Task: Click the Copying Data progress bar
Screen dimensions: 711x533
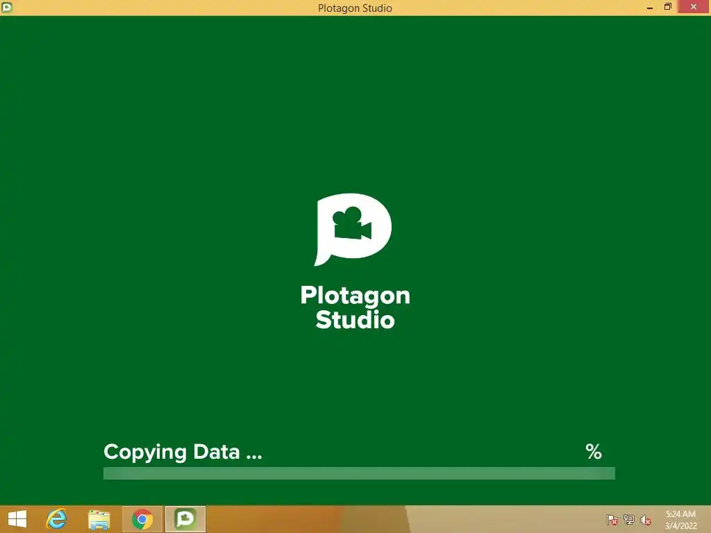Action: (x=359, y=473)
